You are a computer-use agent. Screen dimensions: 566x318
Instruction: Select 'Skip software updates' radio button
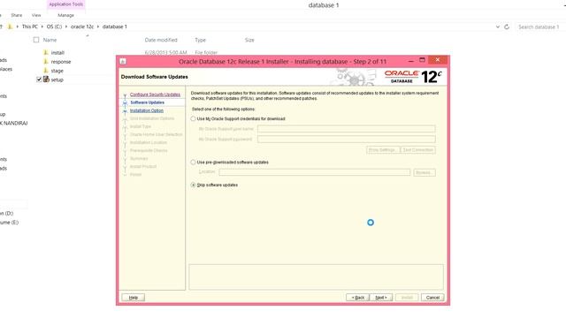coord(193,185)
